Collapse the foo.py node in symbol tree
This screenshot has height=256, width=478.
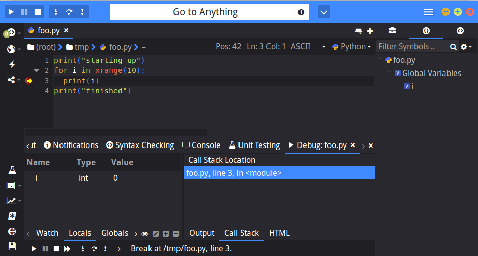pyautogui.click(x=380, y=59)
